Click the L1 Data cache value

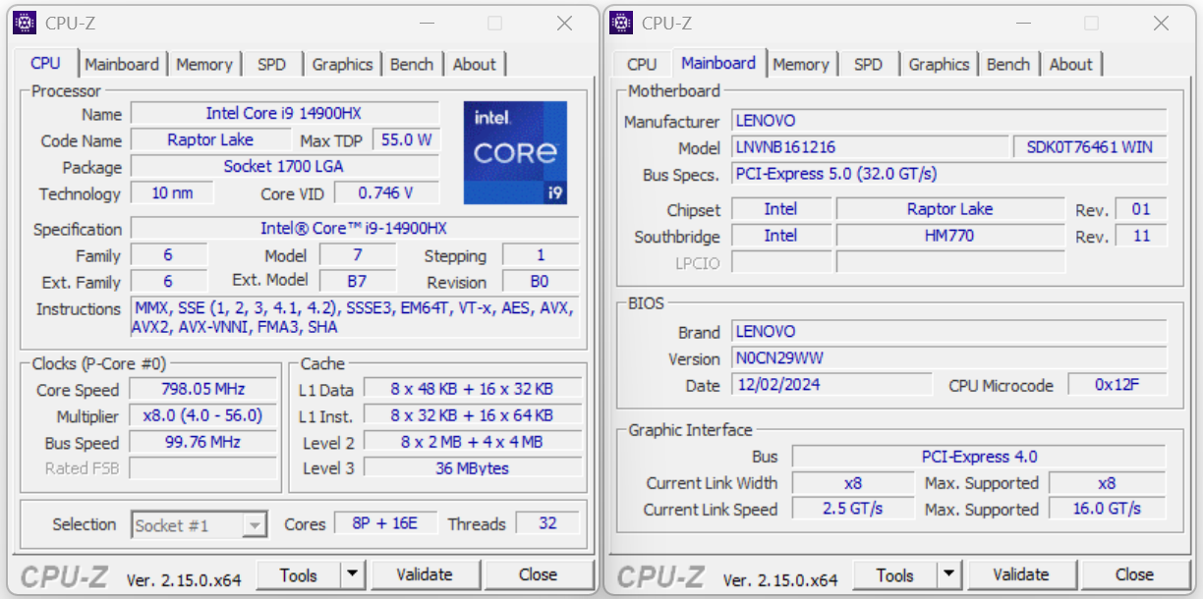473,389
